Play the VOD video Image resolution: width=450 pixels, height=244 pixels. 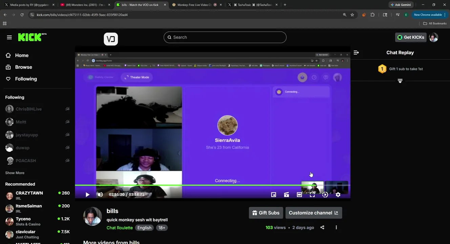(x=87, y=195)
